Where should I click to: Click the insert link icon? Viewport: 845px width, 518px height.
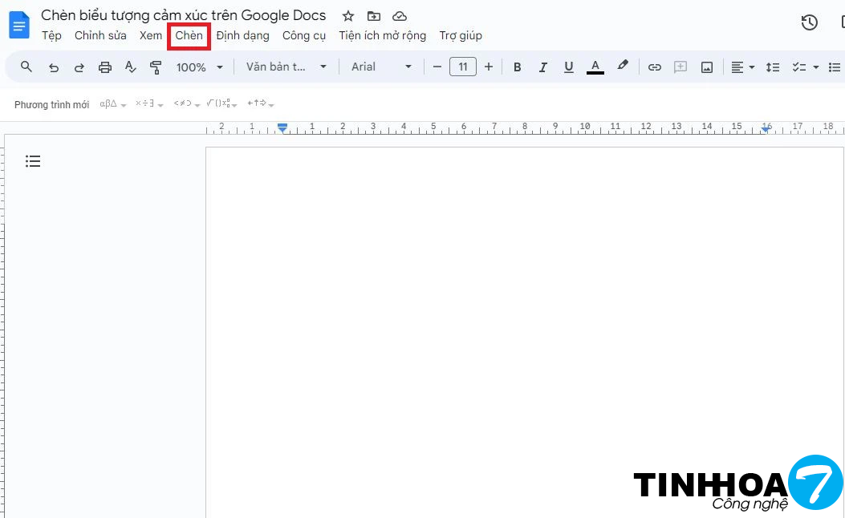(655, 67)
